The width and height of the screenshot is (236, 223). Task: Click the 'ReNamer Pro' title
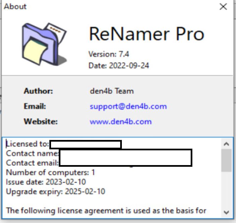click(x=147, y=34)
